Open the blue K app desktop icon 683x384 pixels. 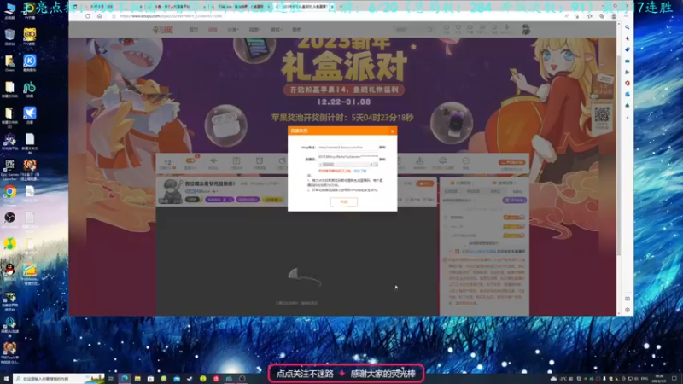[x=30, y=61]
